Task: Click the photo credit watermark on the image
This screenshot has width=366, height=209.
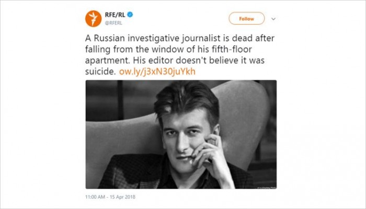Action: click(x=266, y=188)
